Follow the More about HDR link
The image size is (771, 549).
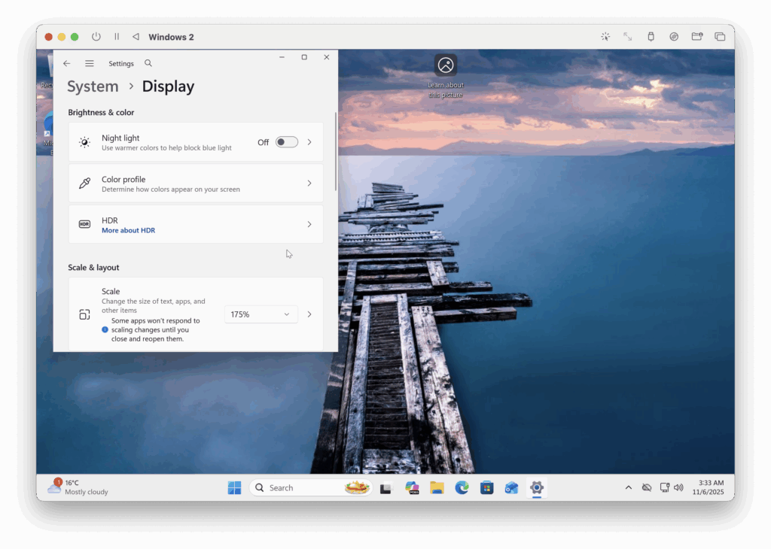128,230
